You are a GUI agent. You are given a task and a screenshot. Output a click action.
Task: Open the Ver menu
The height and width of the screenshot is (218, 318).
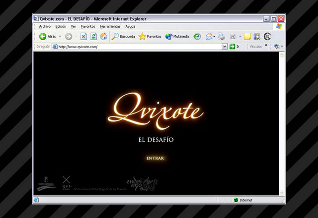pos(73,26)
